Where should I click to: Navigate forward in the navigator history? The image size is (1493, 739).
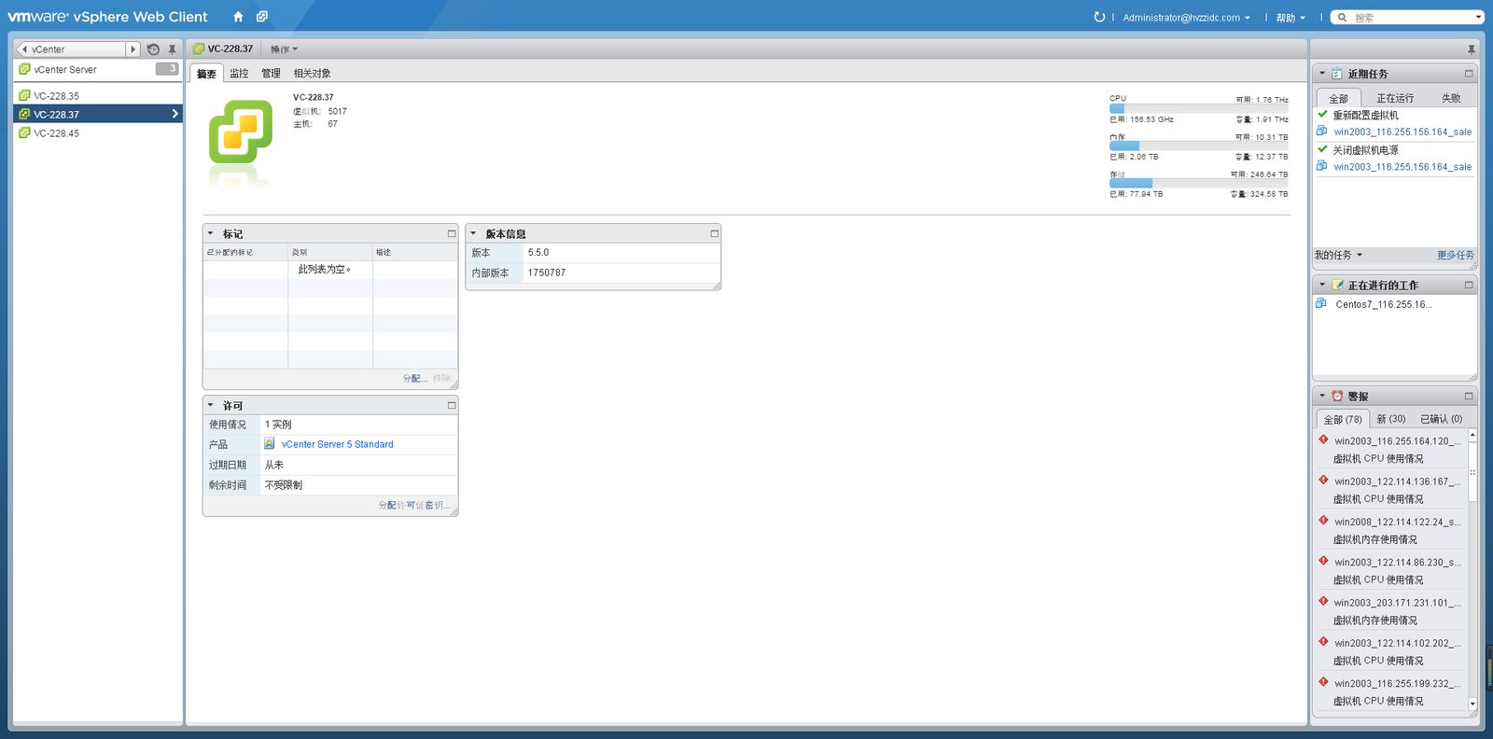pos(133,49)
